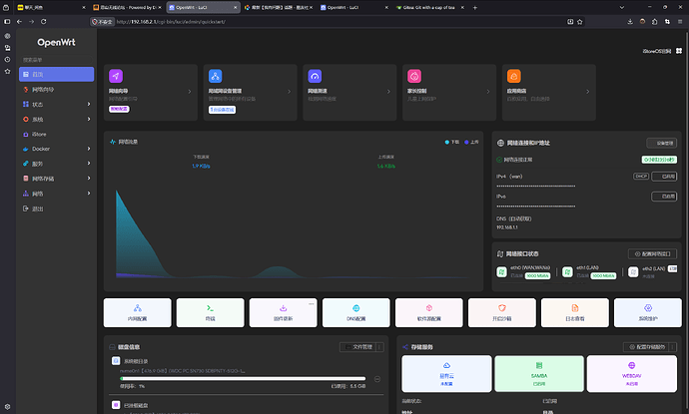Open the iStoreOS layout grid icon
This screenshot has height=414, width=689.
(679, 51)
